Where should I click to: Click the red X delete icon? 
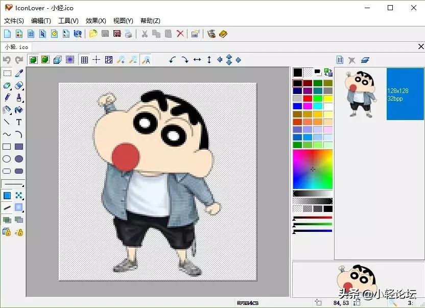180,34
